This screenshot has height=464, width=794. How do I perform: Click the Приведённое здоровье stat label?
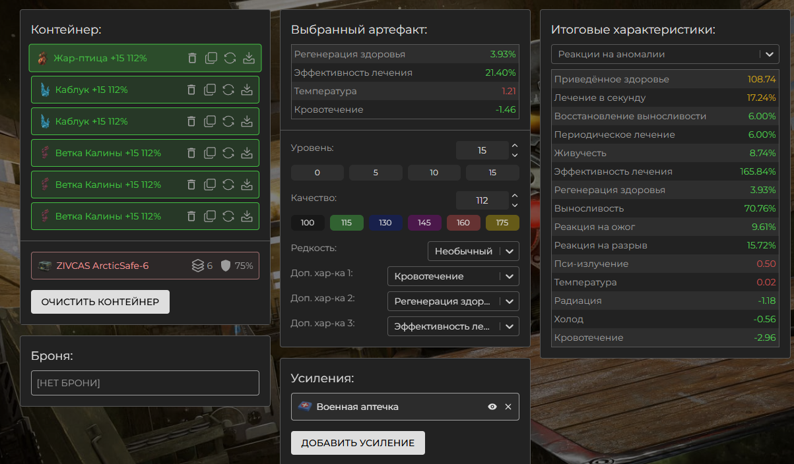coord(612,79)
